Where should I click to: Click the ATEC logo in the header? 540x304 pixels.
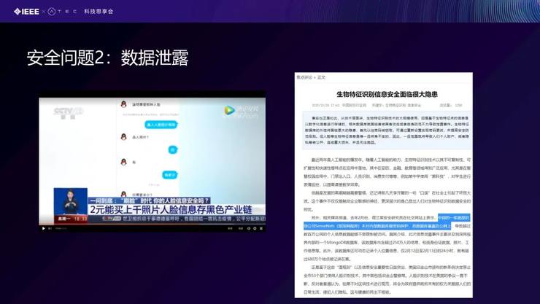click(62, 12)
